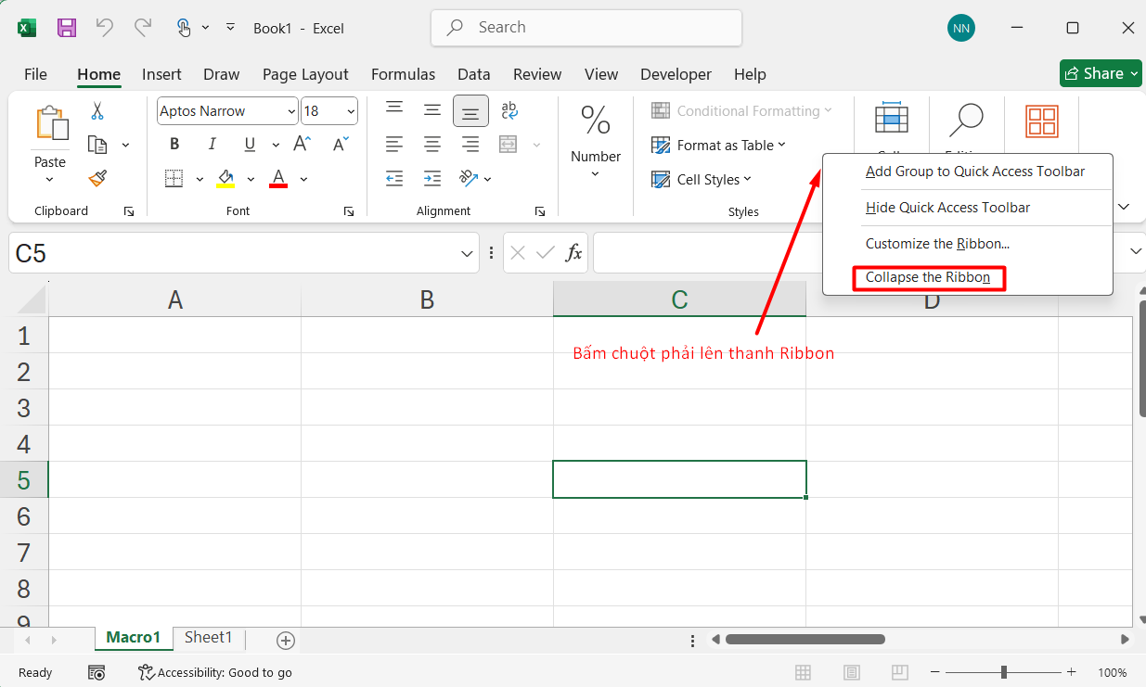Image resolution: width=1146 pixels, height=687 pixels.
Task: Open the Cut (scissors) icon
Action: pos(97,109)
